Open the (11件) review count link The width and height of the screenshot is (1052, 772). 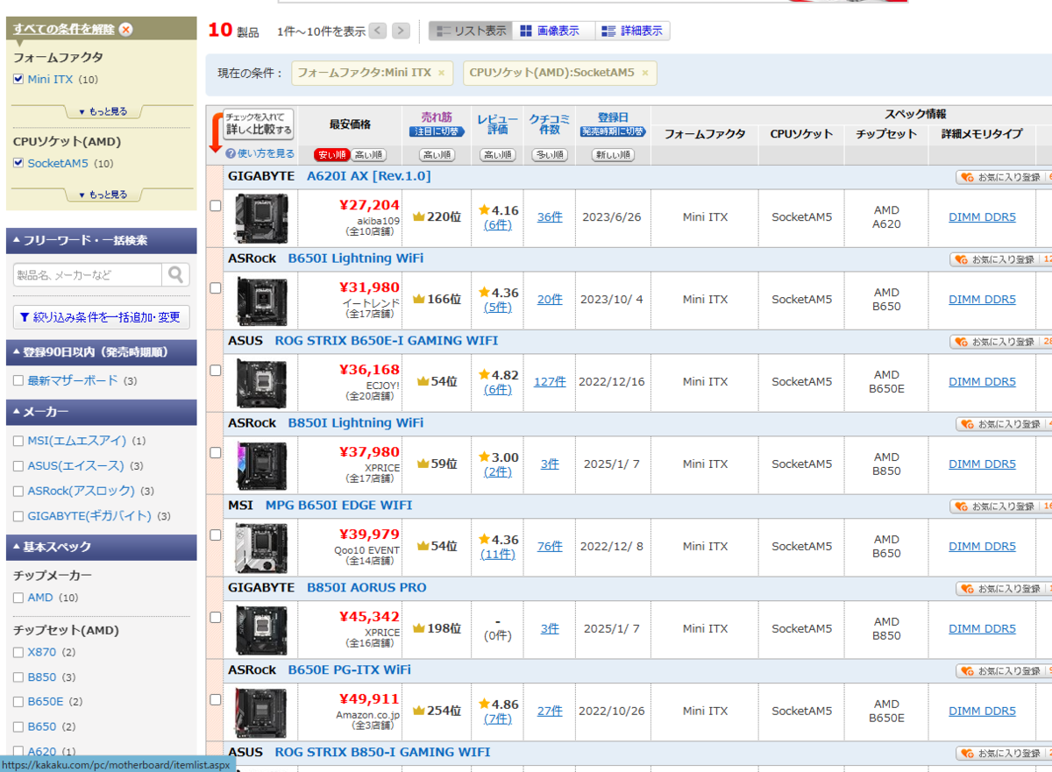pos(498,555)
